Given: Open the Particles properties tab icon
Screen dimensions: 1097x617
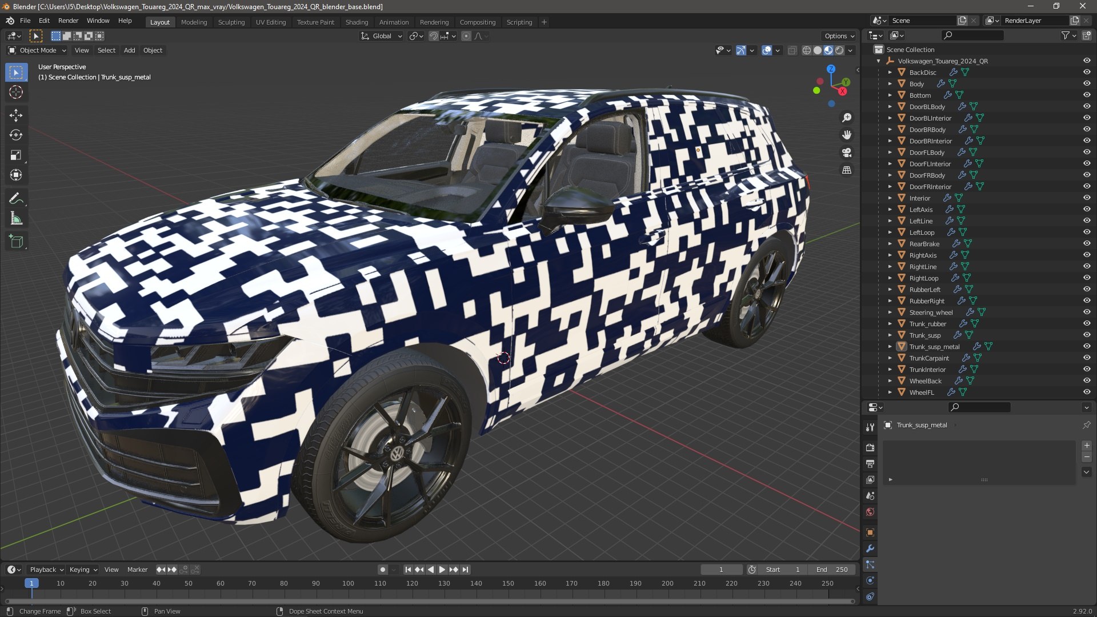Looking at the screenshot, I should (x=870, y=564).
